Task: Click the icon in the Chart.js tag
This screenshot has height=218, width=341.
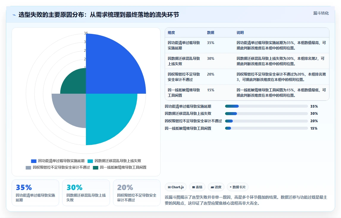Action: point(169,187)
